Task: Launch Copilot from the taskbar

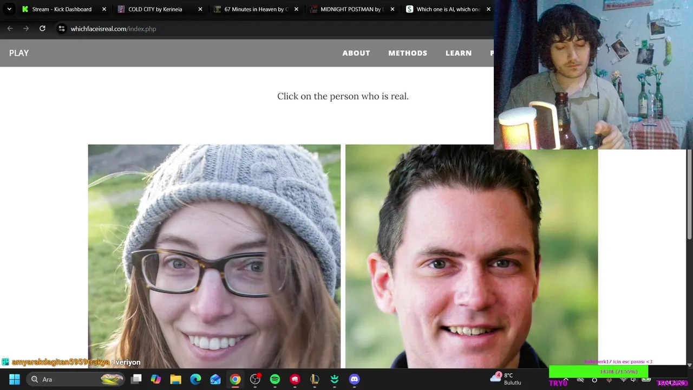Action: coord(156,379)
